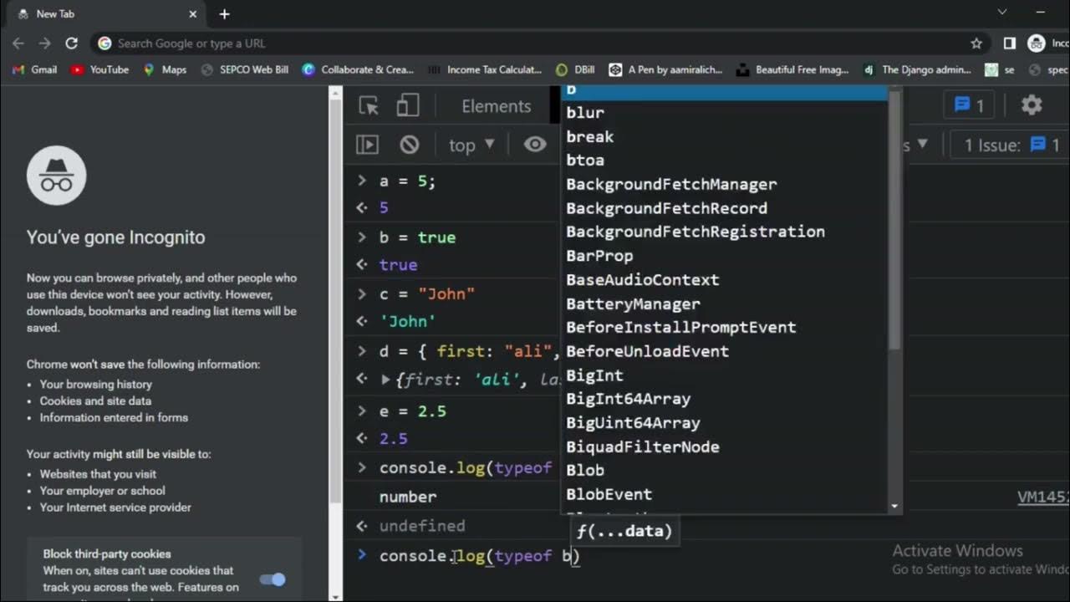This screenshot has width=1070, height=602.
Task: Go back with the browser back arrow
Action: coord(18,43)
